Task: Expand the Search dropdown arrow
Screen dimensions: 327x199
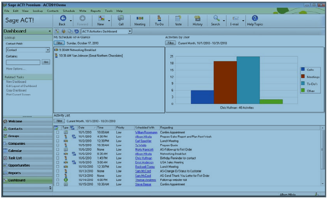Action: coord(224,21)
